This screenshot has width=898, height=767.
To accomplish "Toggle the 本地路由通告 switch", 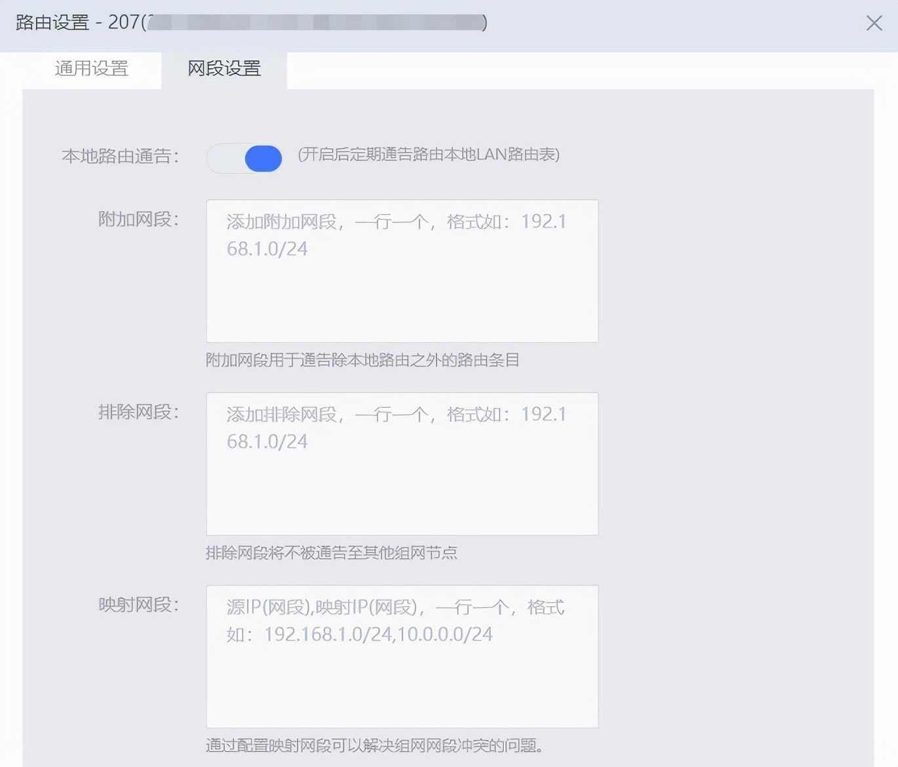I will pyautogui.click(x=244, y=158).
